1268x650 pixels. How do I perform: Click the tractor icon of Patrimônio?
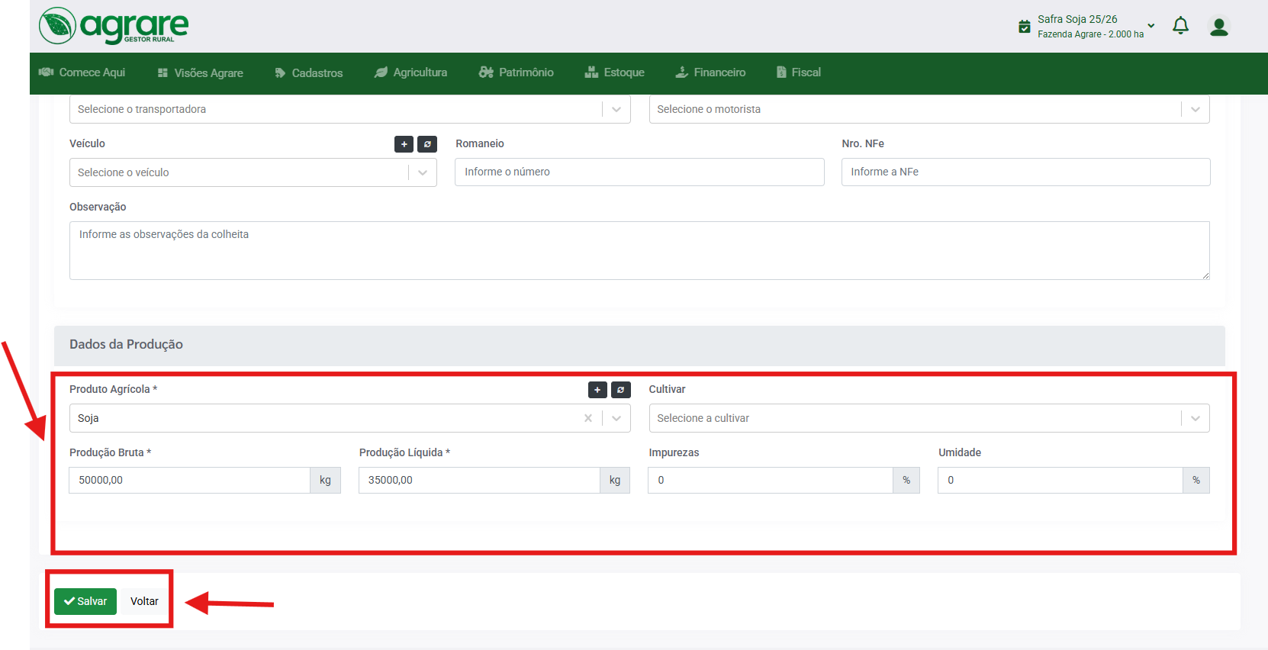point(486,72)
